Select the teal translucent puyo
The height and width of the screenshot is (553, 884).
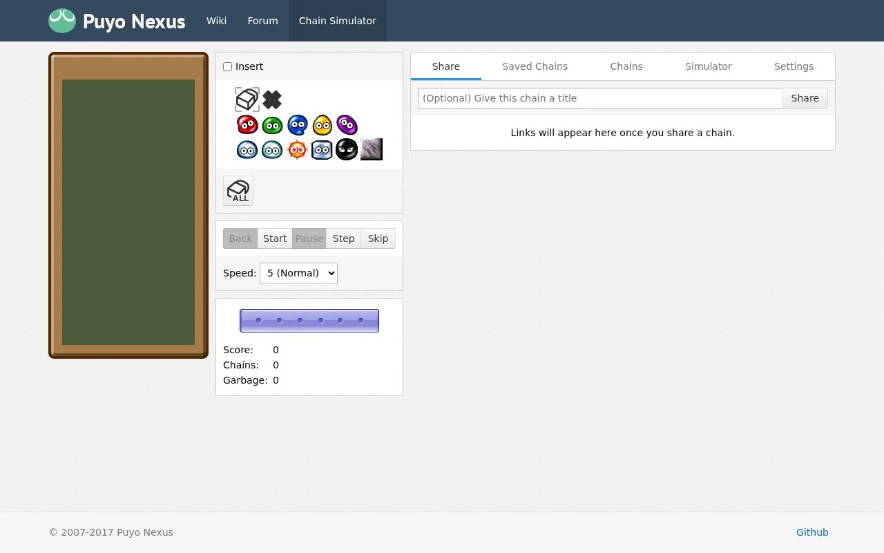[x=272, y=149]
